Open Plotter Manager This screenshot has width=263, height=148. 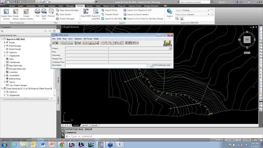65,18
